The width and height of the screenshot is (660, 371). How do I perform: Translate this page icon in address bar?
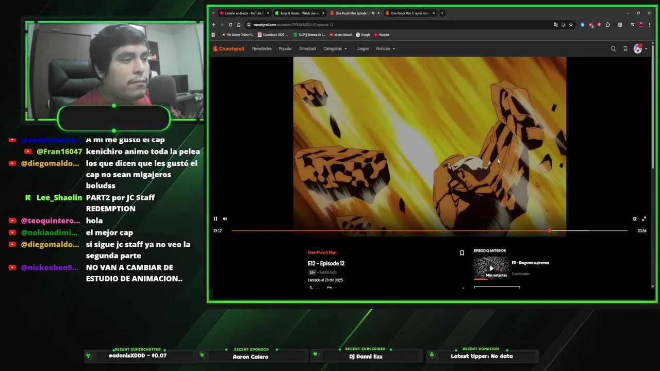[555, 25]
